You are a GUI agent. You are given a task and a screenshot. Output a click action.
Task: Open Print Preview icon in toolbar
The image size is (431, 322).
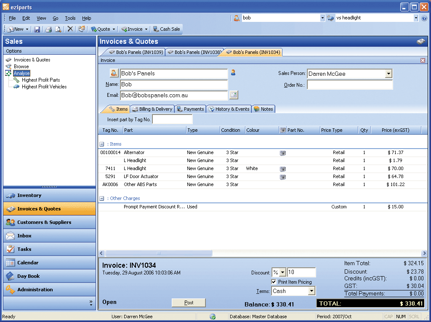[58, 29]
